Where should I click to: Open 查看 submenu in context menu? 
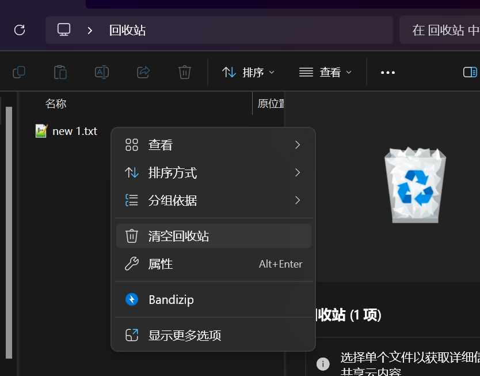click(x=214, y=145)
